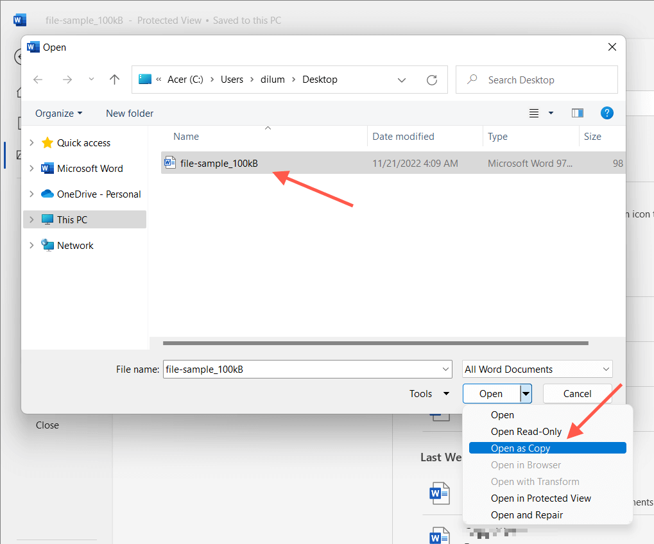Expand OneDrive - Personal node
This screenshot has width=654, height=544.
click(x=31, y=194)
